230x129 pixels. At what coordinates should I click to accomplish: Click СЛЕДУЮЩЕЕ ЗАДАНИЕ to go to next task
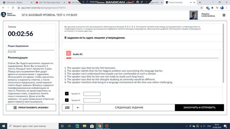click(x=129, y=107)
